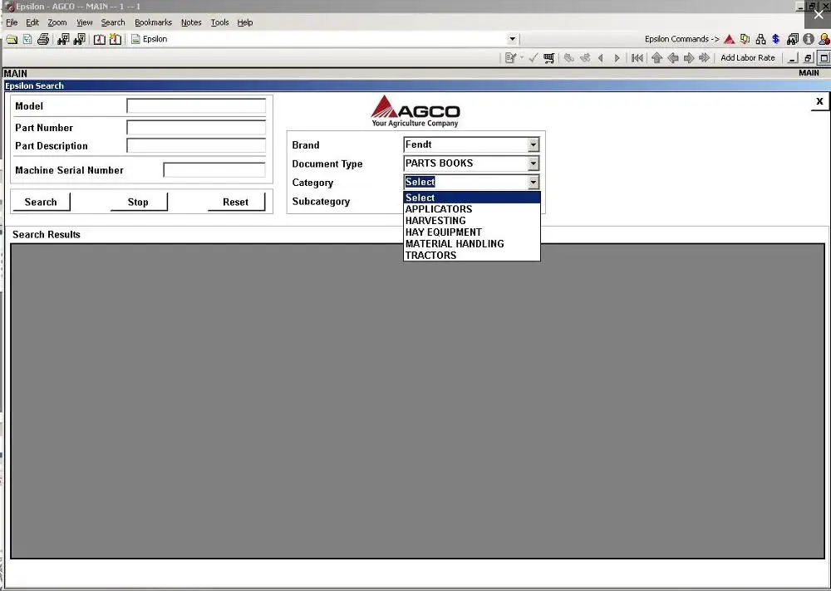Screen dimensions: 831x591
Task: Select HARVESTING from the Category list
Action: click(472, 221)
